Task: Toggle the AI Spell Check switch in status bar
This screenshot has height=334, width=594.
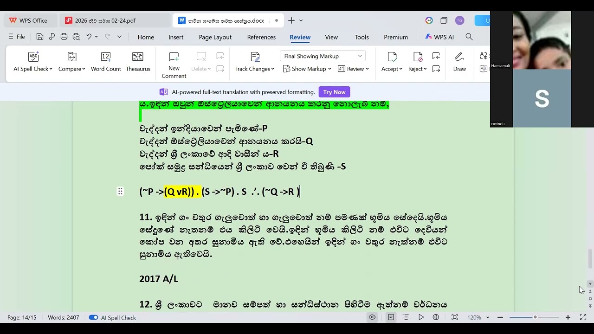Action: click(x=93, y=318)
